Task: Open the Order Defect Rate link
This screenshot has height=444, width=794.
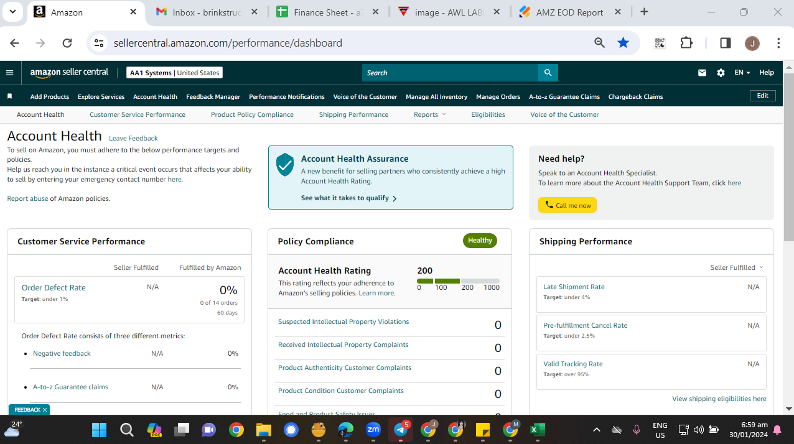Action: point(54,287)
